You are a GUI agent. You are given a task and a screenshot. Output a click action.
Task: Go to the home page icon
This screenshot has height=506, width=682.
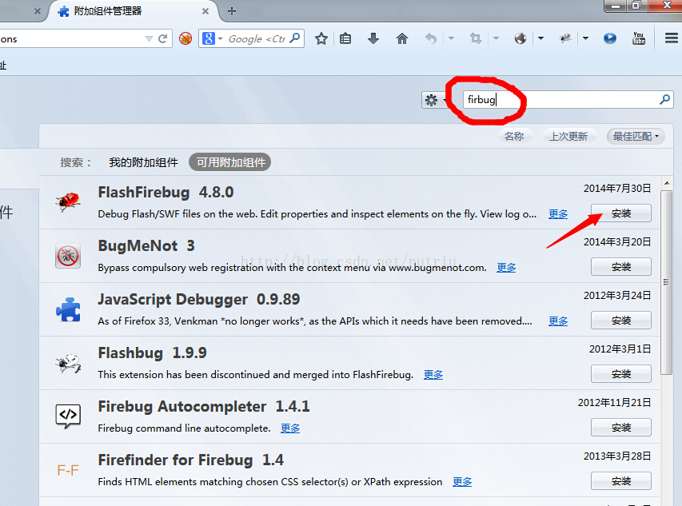tap(402, 38)
